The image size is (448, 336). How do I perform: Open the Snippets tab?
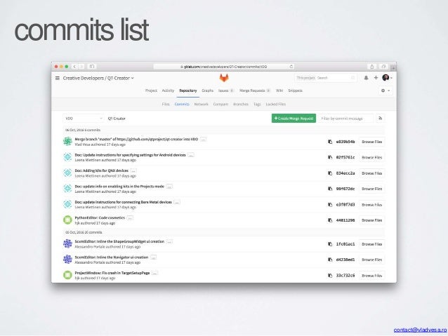tap(295, 90)
